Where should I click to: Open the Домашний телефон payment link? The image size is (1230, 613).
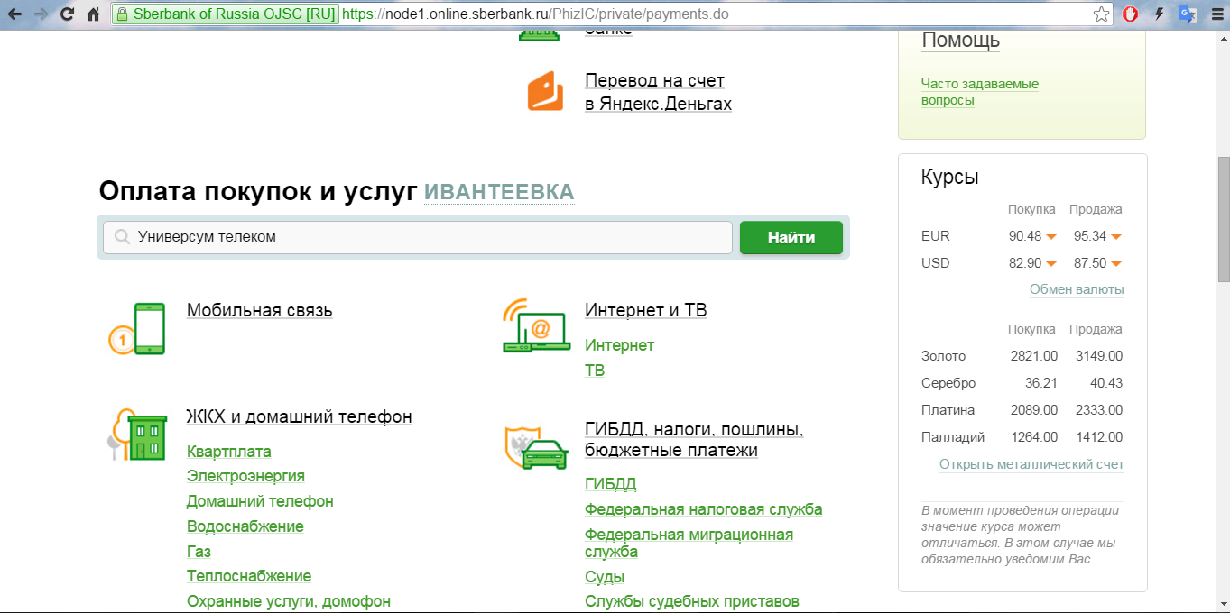coord(260,501)
